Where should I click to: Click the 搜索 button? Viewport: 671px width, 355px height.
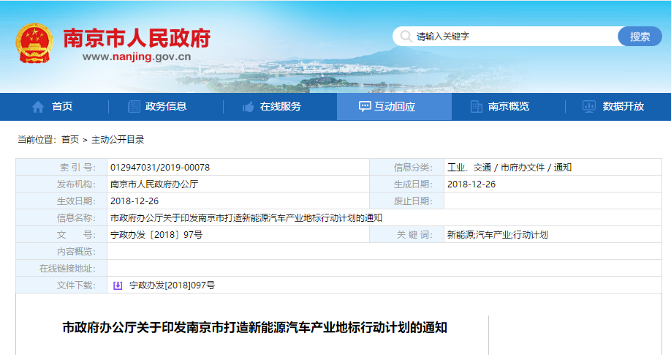tap(640, 37)
